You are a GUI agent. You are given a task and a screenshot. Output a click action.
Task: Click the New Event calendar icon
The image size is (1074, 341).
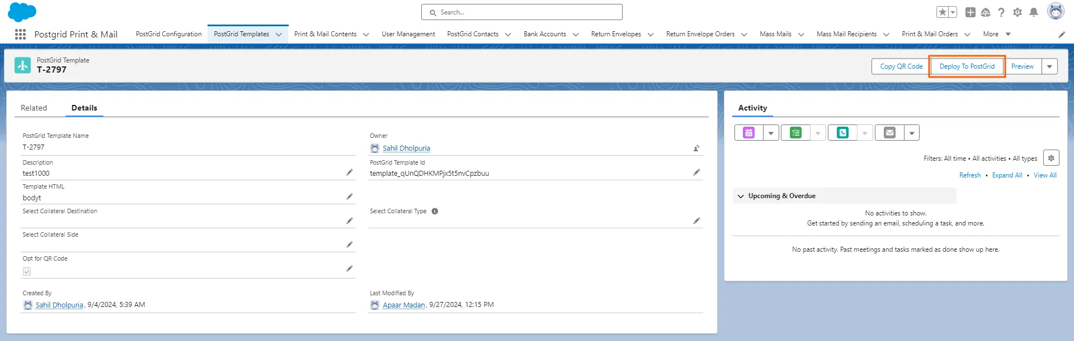(748, 132)
